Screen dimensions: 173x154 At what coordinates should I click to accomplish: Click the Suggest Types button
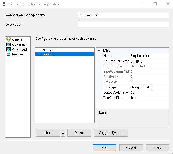(111, 133)
